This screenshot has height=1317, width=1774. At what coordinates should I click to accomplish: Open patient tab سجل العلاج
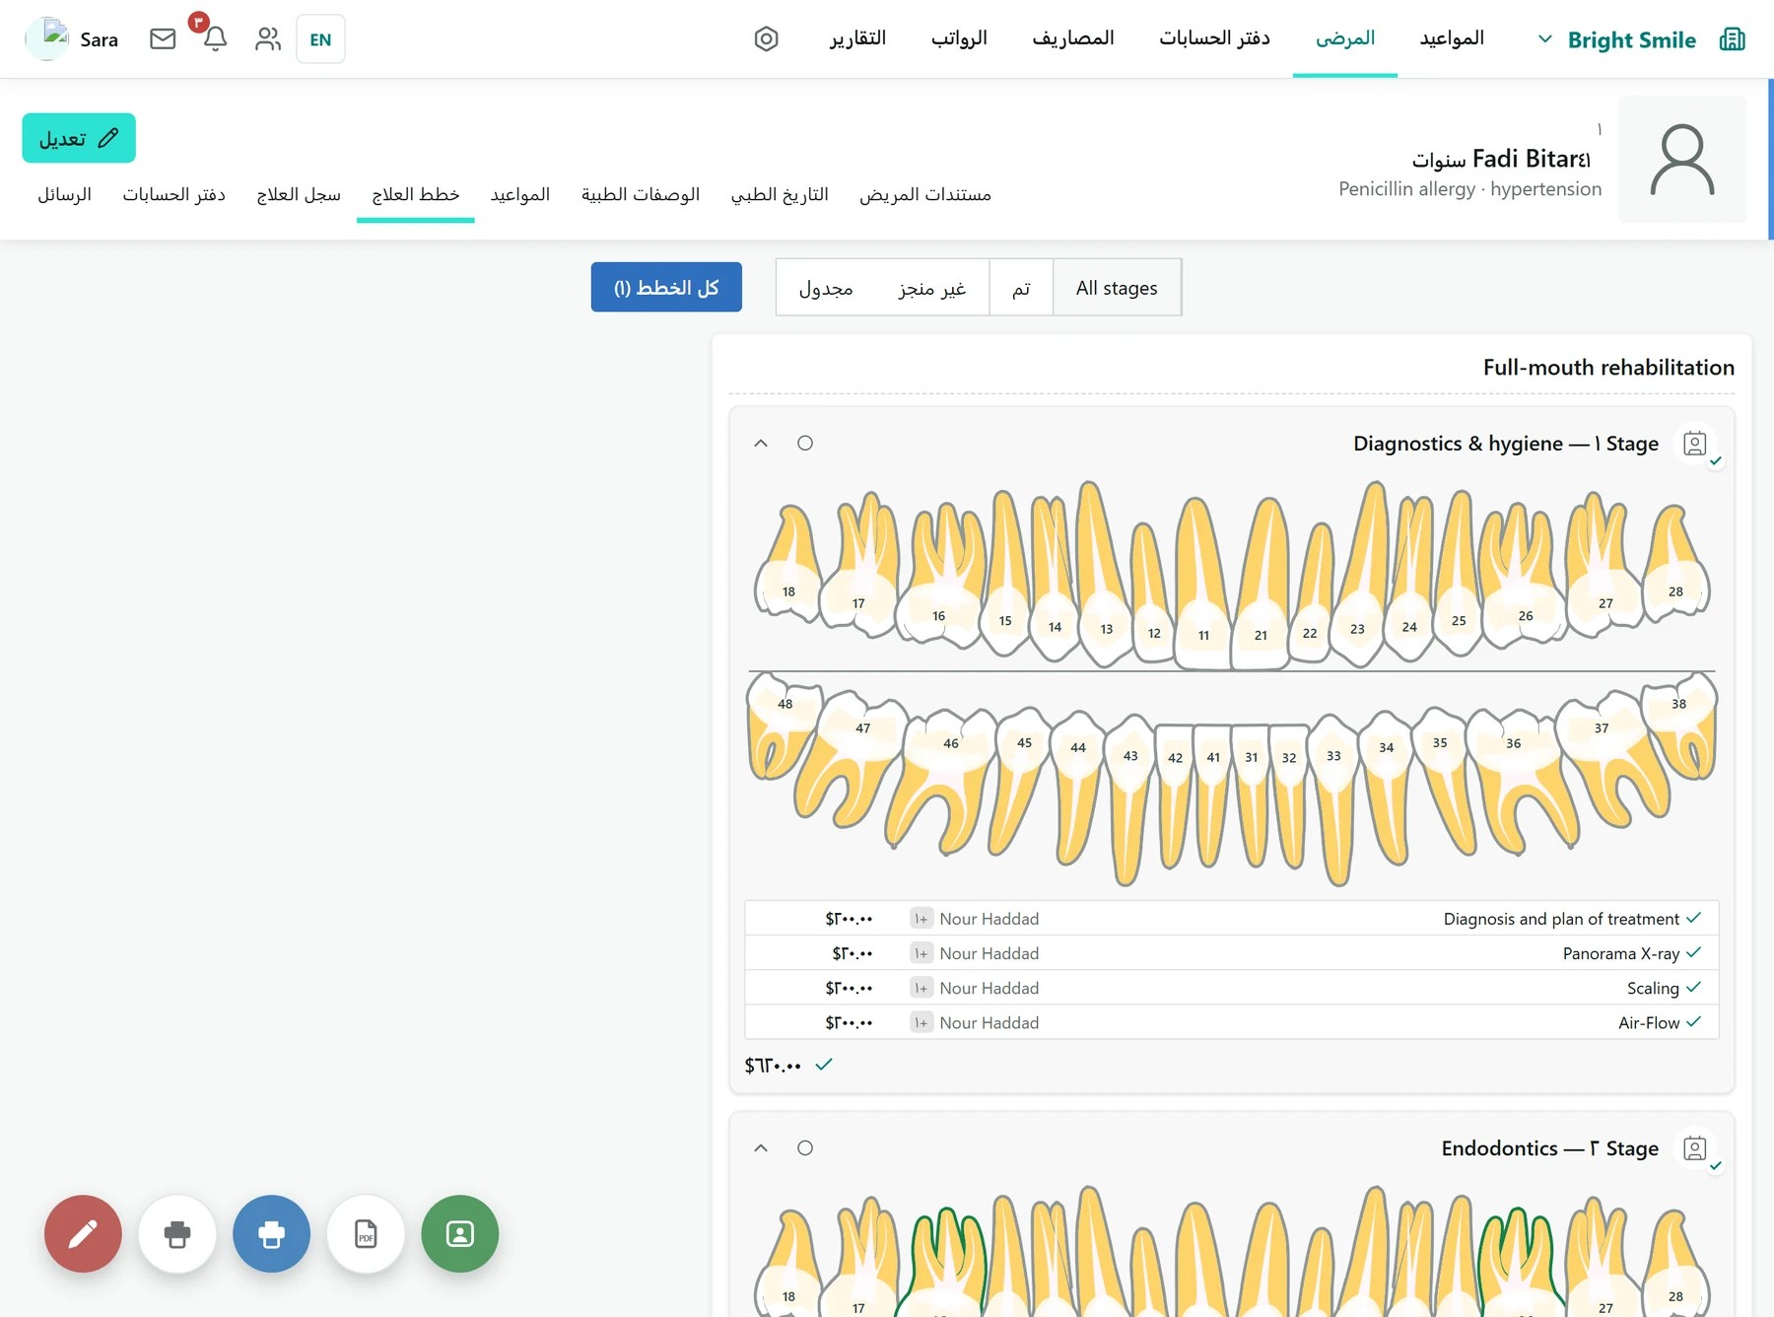[299, 194]
